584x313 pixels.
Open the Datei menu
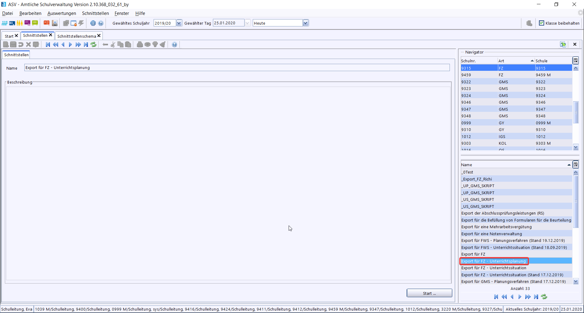[8, 13]
